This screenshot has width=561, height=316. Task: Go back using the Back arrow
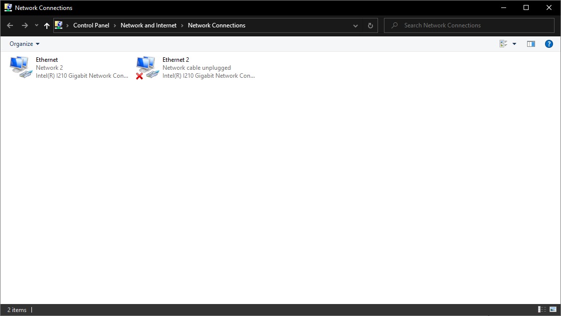coord(10,25)
